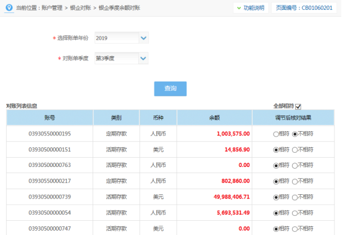Click 人民币 in row 03930500000763

tap(158, 165)
